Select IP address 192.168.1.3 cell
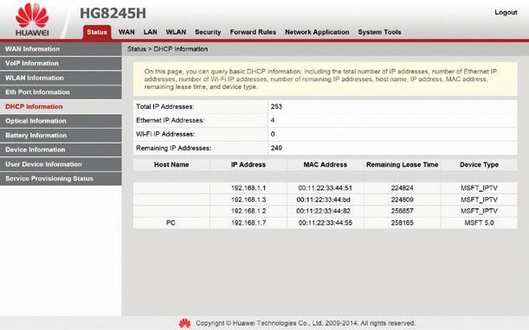Viewport: 529px width, 330px height. click(248, 200)
